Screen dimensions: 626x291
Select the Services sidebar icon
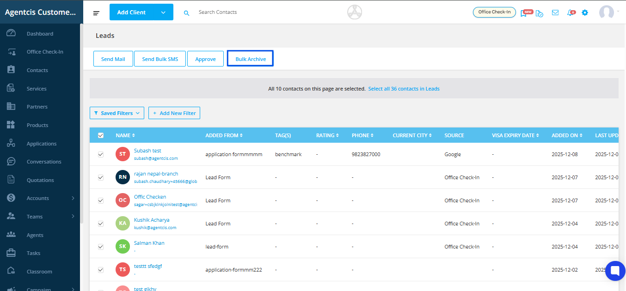(11, 88)
